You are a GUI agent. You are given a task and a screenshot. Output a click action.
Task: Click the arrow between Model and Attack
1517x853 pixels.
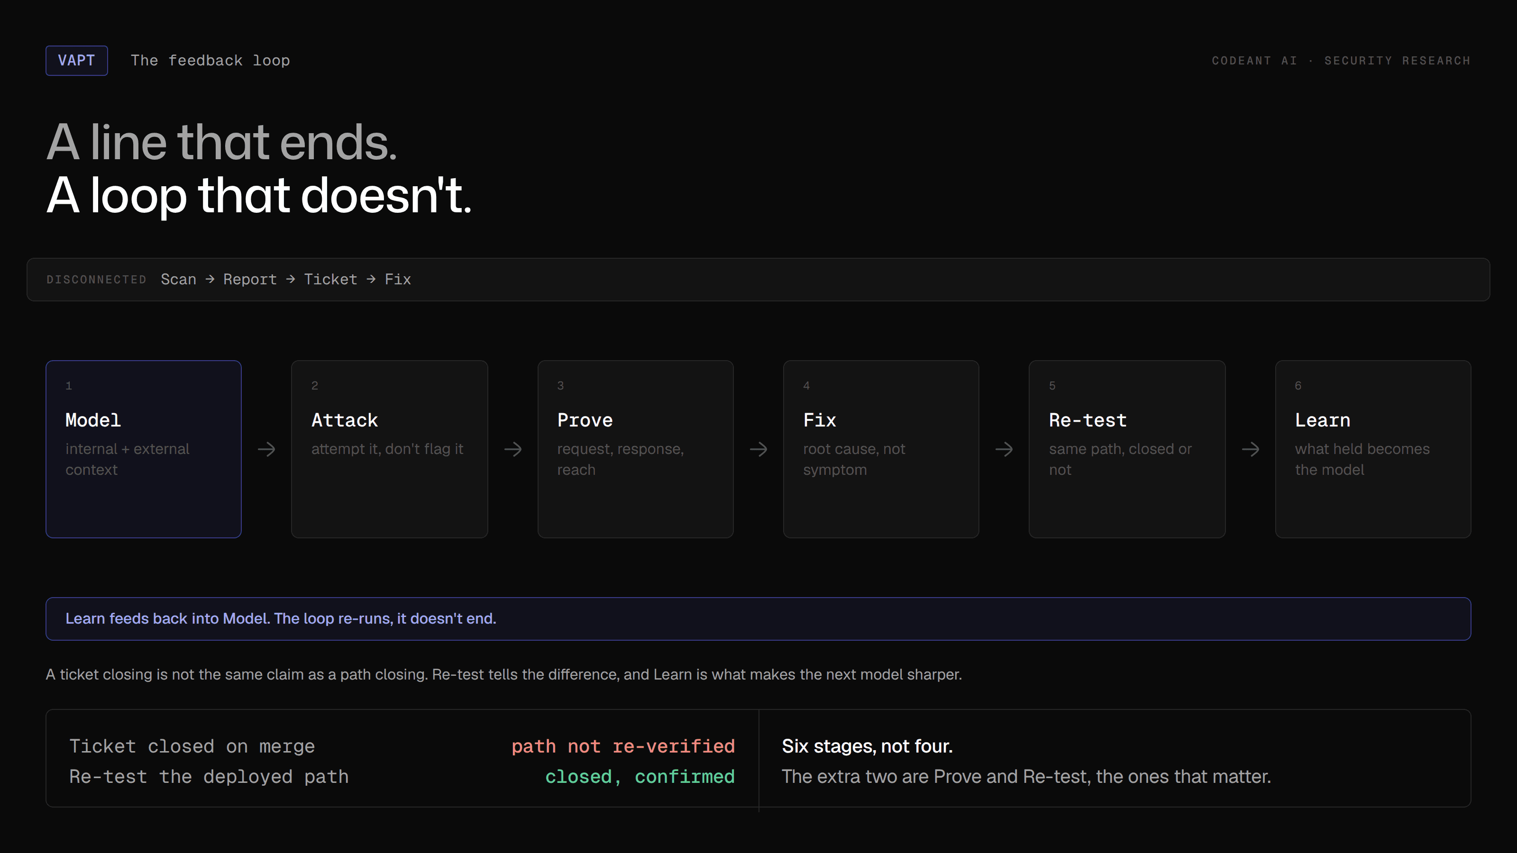click(x=267, y=449)
